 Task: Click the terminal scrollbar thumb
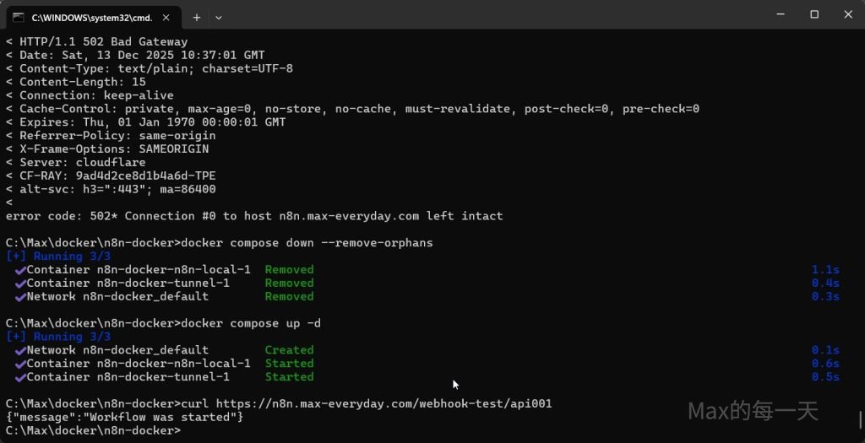(x=860, y=419)
